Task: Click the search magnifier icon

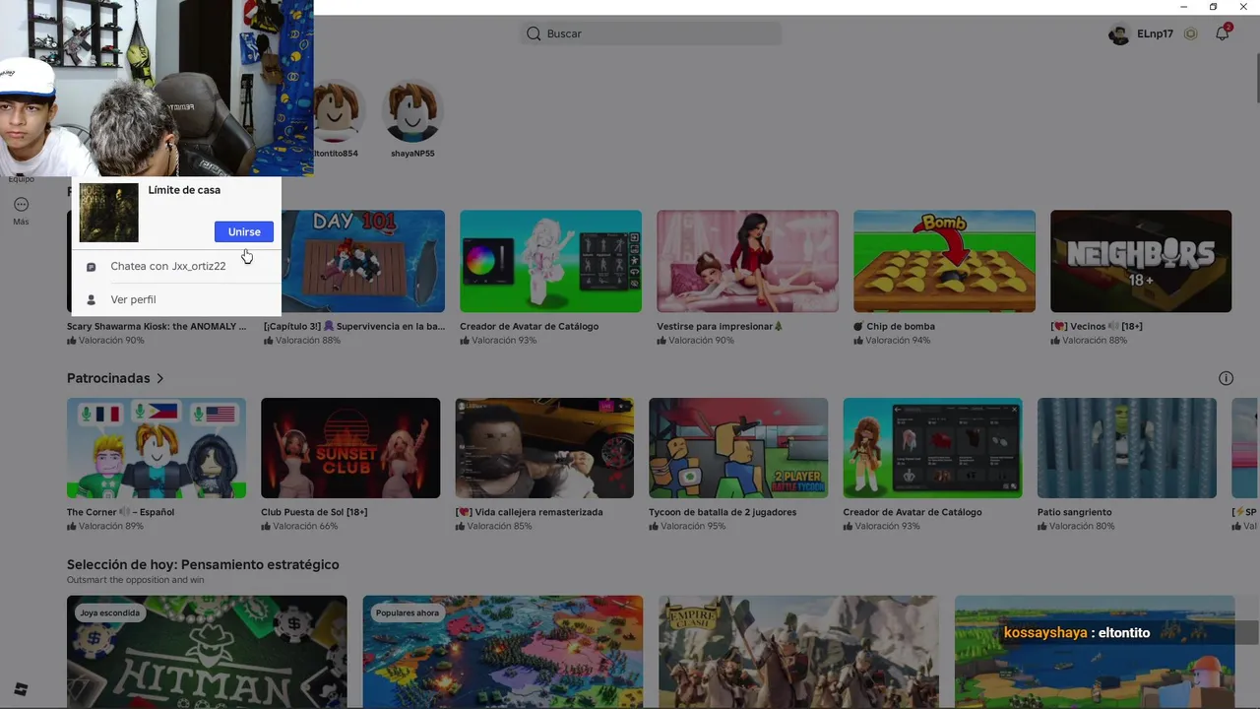Action: (534, 33)
